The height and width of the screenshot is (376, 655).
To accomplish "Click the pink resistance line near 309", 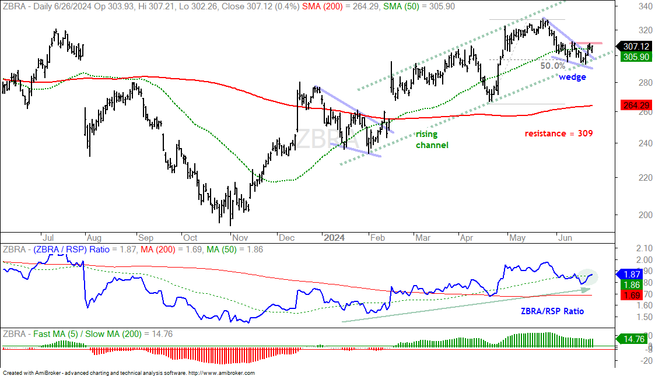I will pyautogui.click(x=587, y=43).
